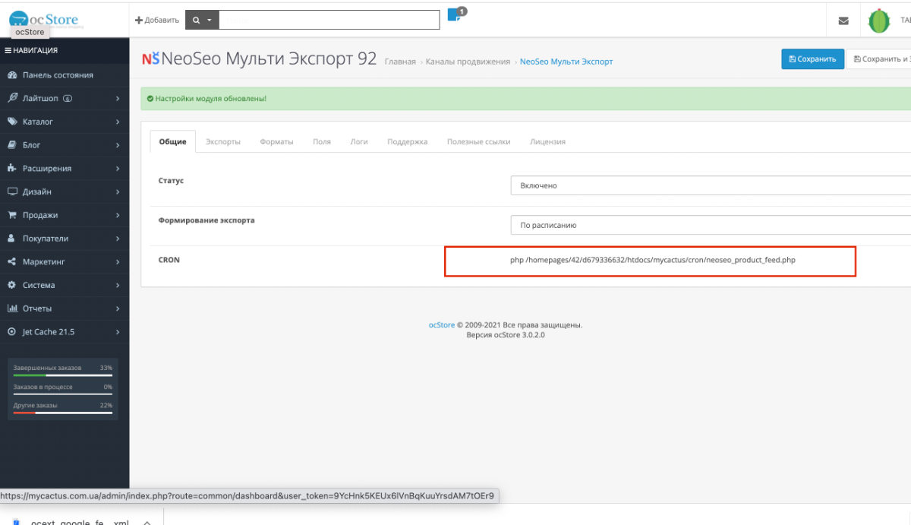Click the Настройки модуля обновлены! alert
This screenshot has height=525, width=911.
tap(525, 99)
